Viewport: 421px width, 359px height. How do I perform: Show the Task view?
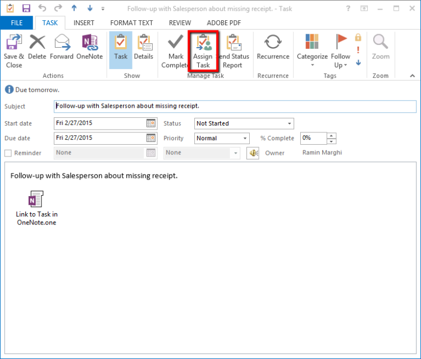pyautogui.click(x=121, y=50)
